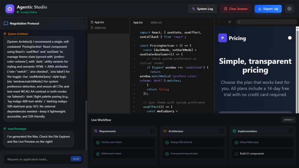Click the Architecture column title

click(x=176, y=131)
